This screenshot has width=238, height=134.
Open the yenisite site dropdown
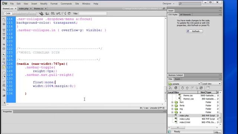click(x=184, y=84)
